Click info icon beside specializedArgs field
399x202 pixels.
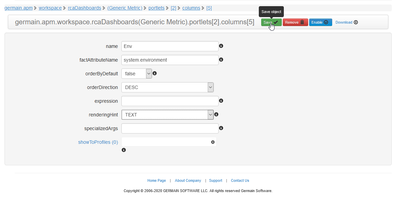221,128
